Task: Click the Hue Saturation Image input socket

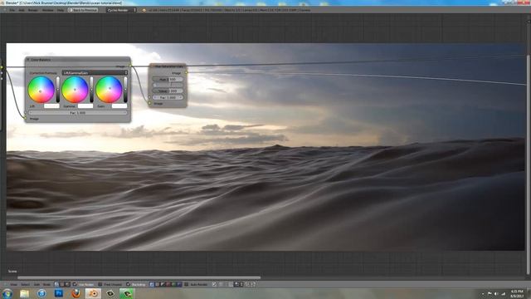Action: pyautogui.click(x=149, y=103)
